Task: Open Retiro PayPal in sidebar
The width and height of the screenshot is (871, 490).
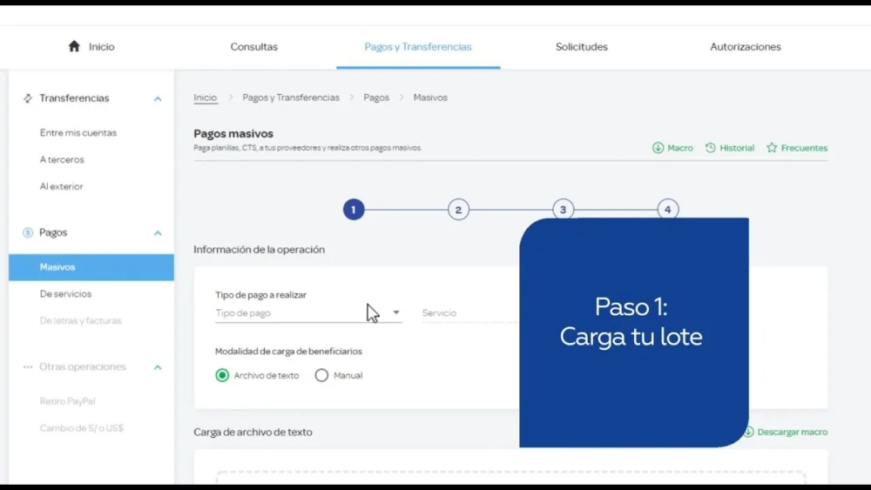Action: pyautogui.click(x=67, y=401)
